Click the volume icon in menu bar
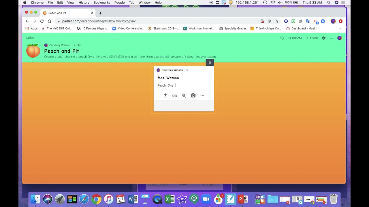The width and height of the screenshot is (369, 207). [x=280, y=3]
